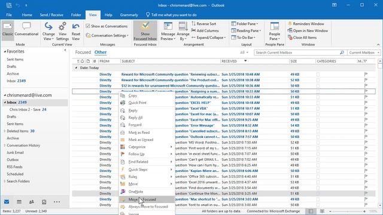This screenshot has width=383, height=215.
Task: Click the Tell me what you want to do box
Action: 171,15
